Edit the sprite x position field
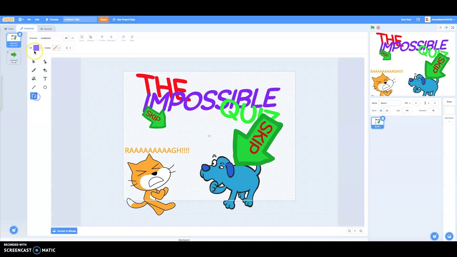Image resolution: width=457 pixels, height=257 pixels. pyautogui.click(x=416, y=103)
